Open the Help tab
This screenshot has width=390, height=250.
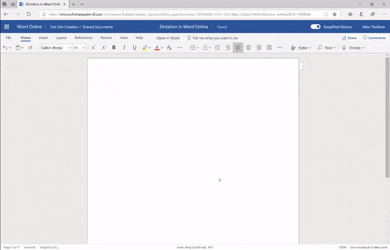point(139,38)
